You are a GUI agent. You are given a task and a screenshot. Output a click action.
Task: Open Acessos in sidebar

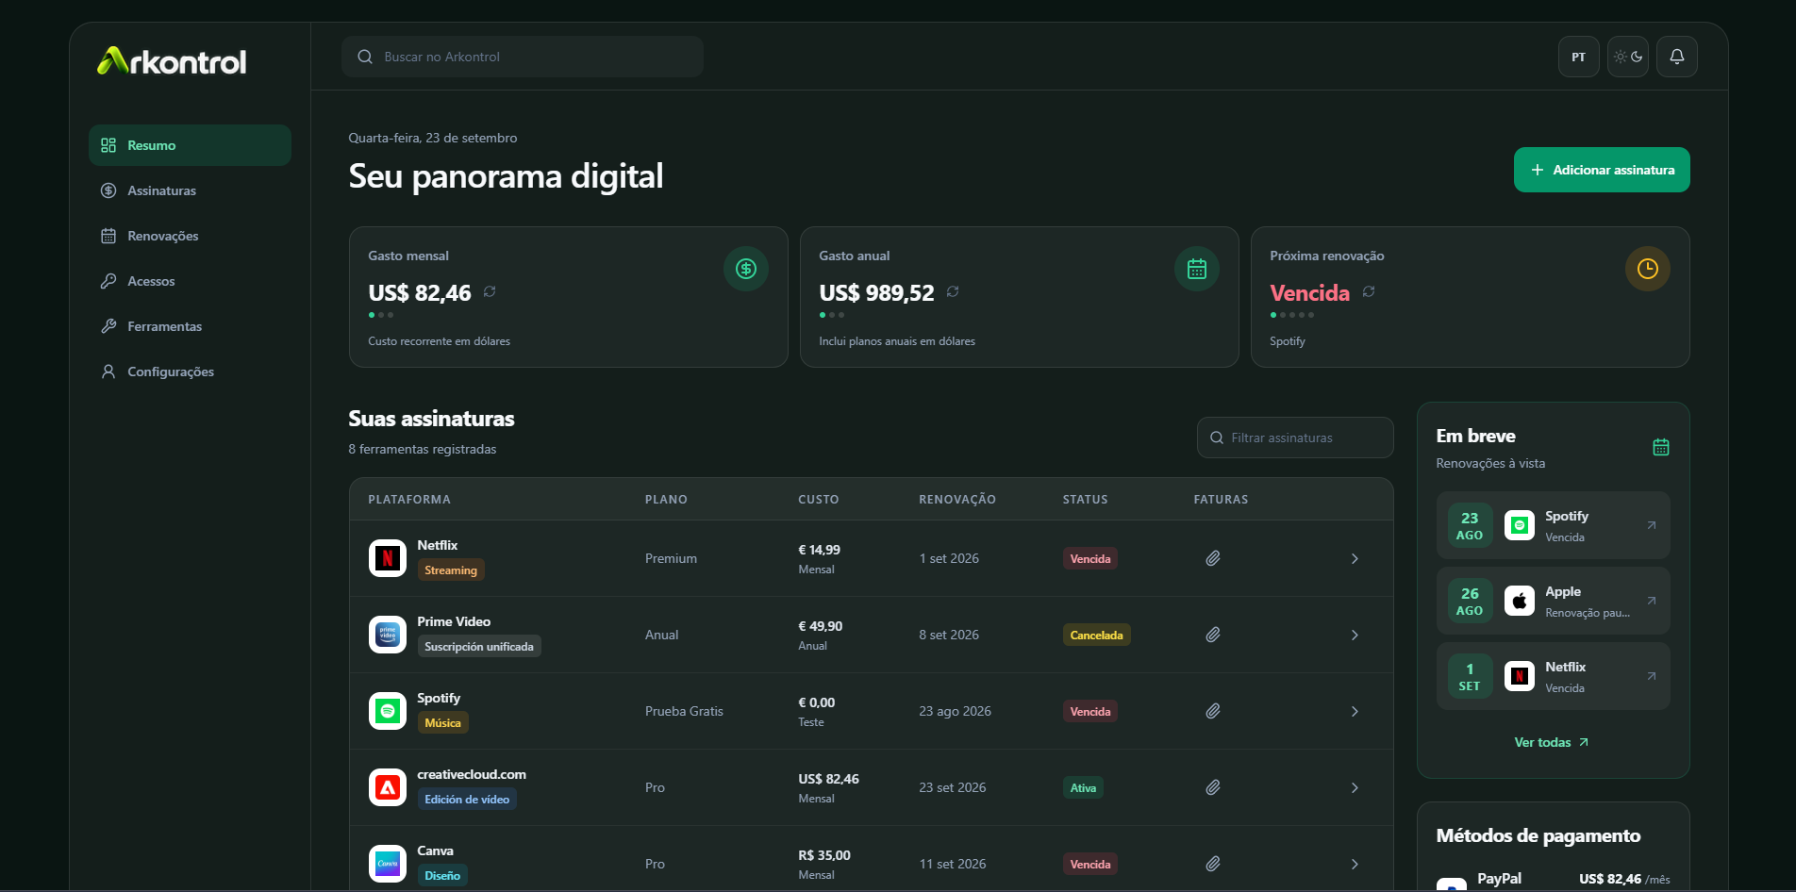[x=190, y=281]
